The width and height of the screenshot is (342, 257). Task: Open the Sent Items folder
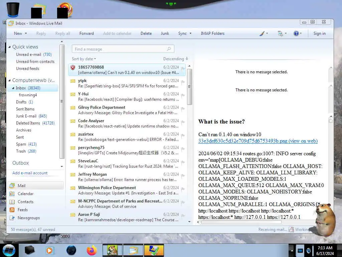[25, 109]
